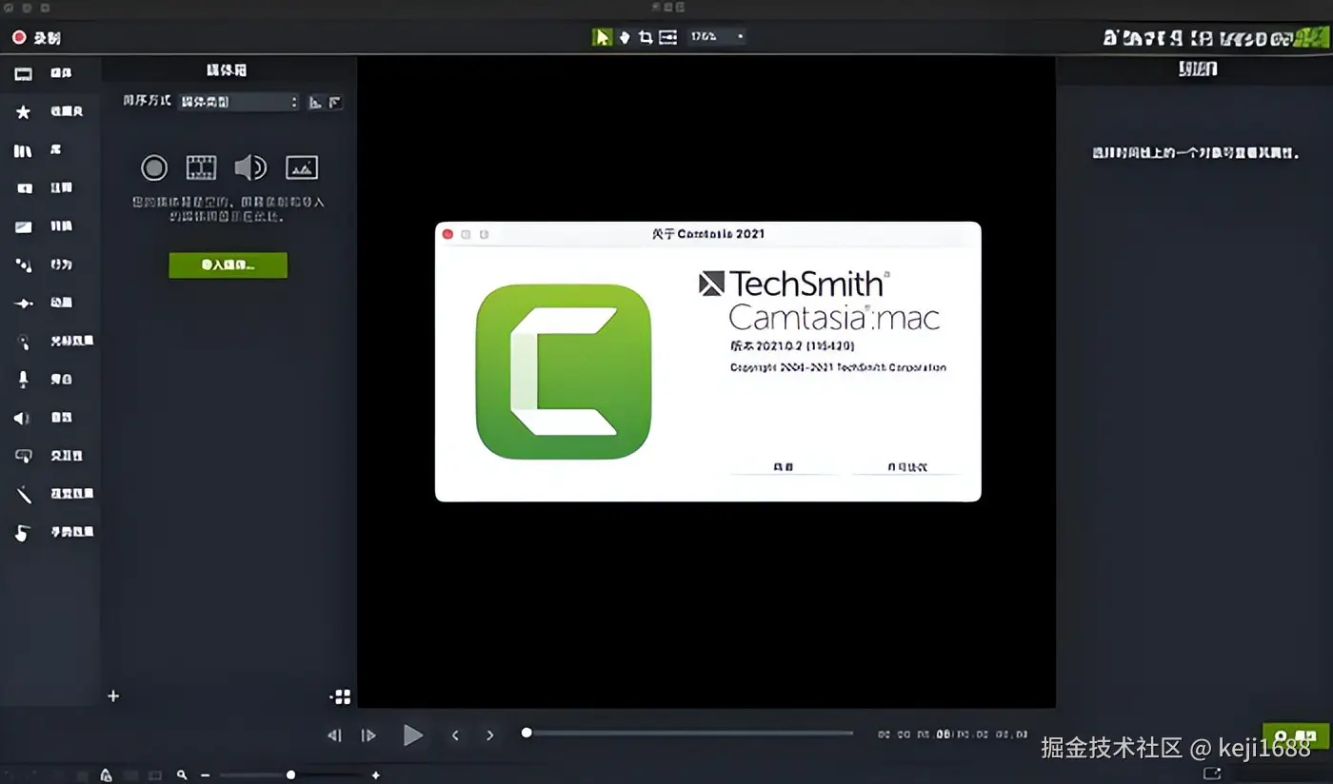Click the timeline lock icon
Screen dimensions: 1333x784
click(106, 775)
